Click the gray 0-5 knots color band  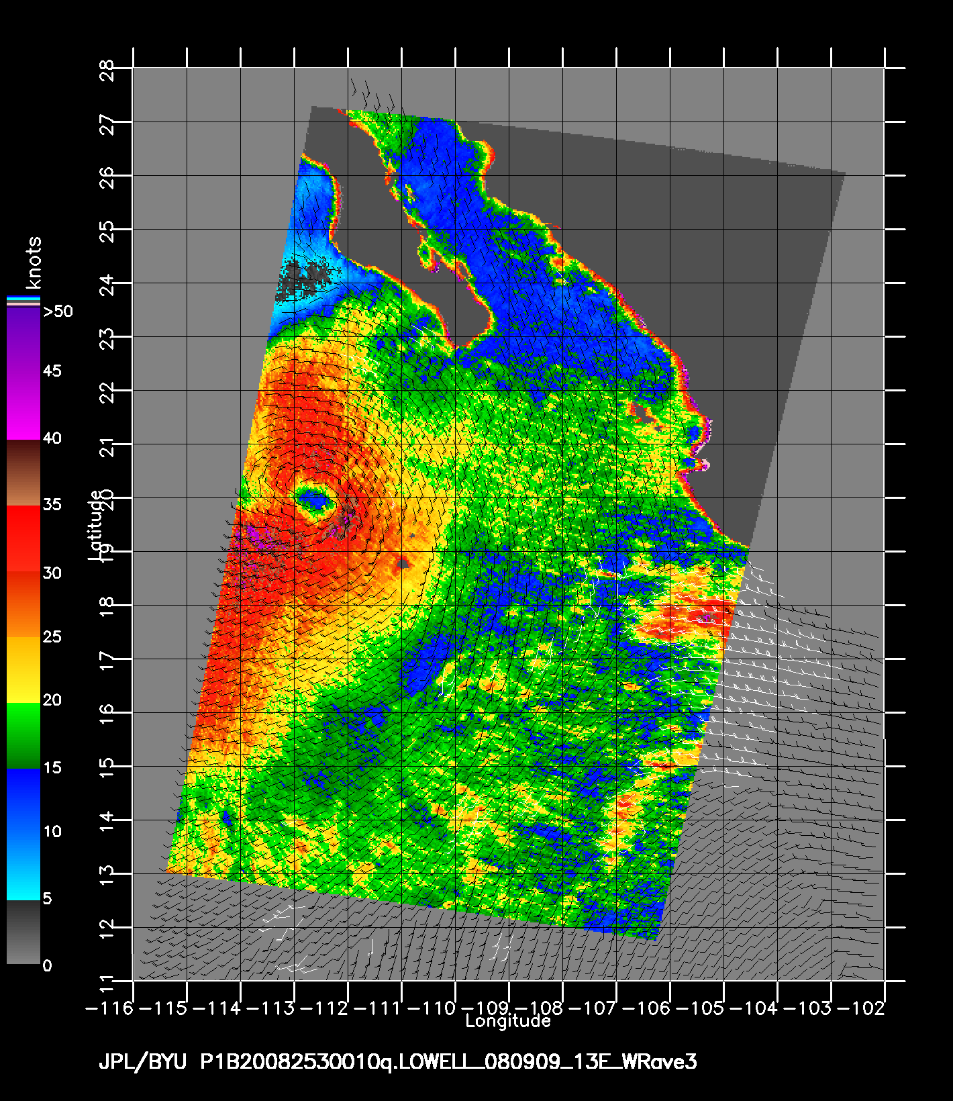pos(23,932)
